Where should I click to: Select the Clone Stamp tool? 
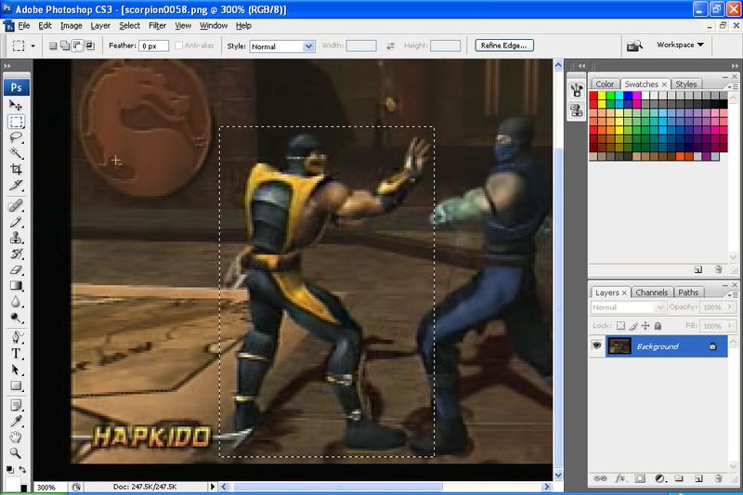click(x=16, y=238)
